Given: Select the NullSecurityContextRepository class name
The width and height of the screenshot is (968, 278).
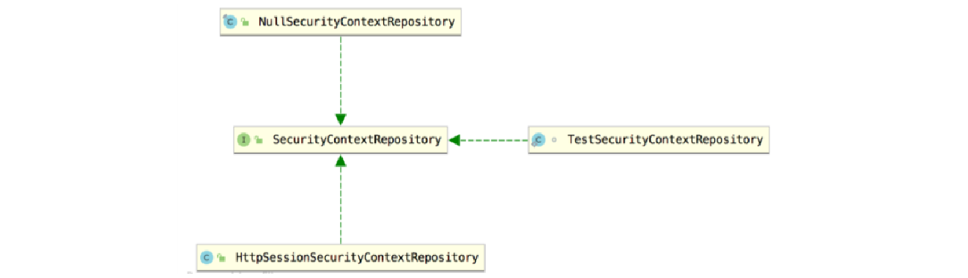Looking at the screenshot, I should click(357, 22).
